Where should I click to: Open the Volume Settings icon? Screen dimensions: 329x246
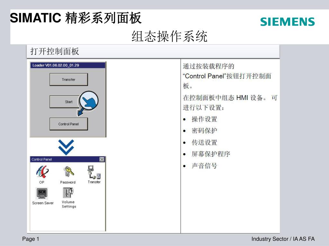coord(68,193)
